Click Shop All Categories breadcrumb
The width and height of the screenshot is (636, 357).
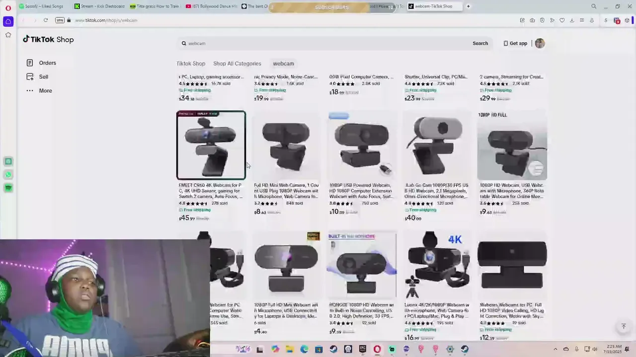[x=237, y=63]
